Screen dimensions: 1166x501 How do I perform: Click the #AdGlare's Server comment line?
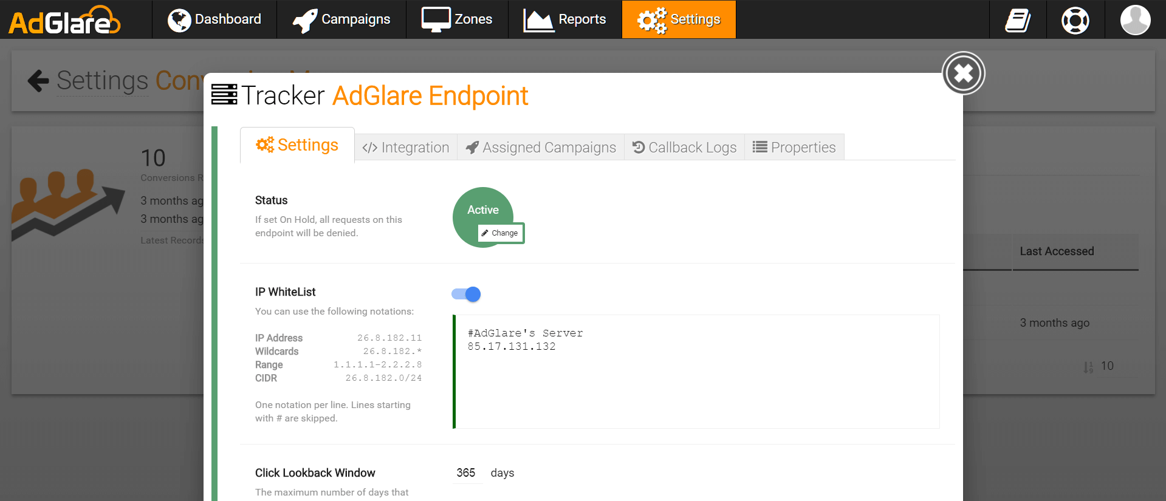[x=525, y=333]
